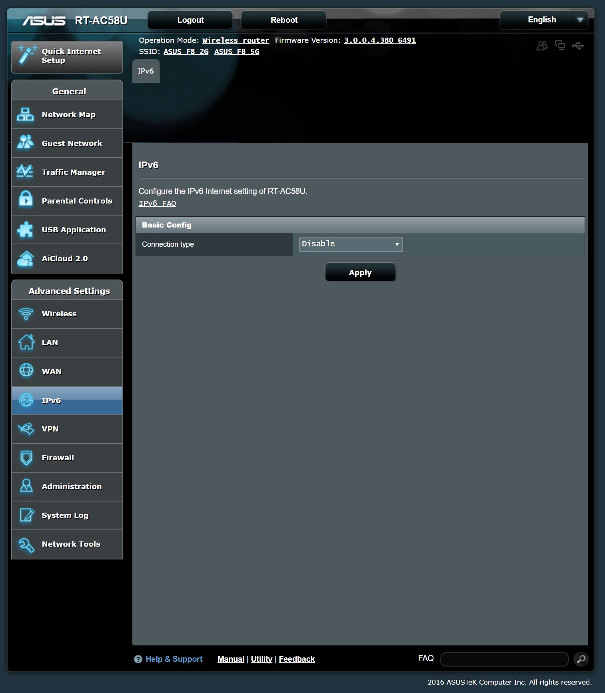Click the connected devices status icon
This screenshot has width=605, height=693.
click(x=560, y=45)
